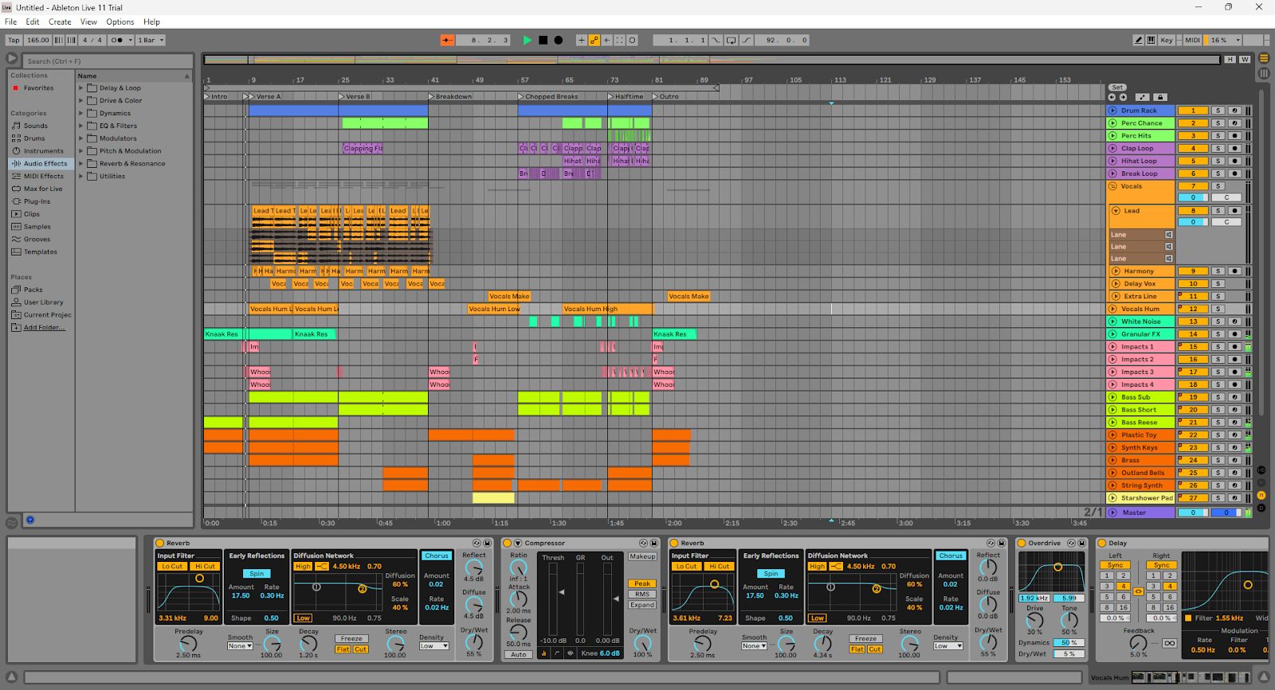This screenshot has height=690, width=1275.
Task: Open first Reverb Smooth None dropdown
Action: click(x=240, y=646)
